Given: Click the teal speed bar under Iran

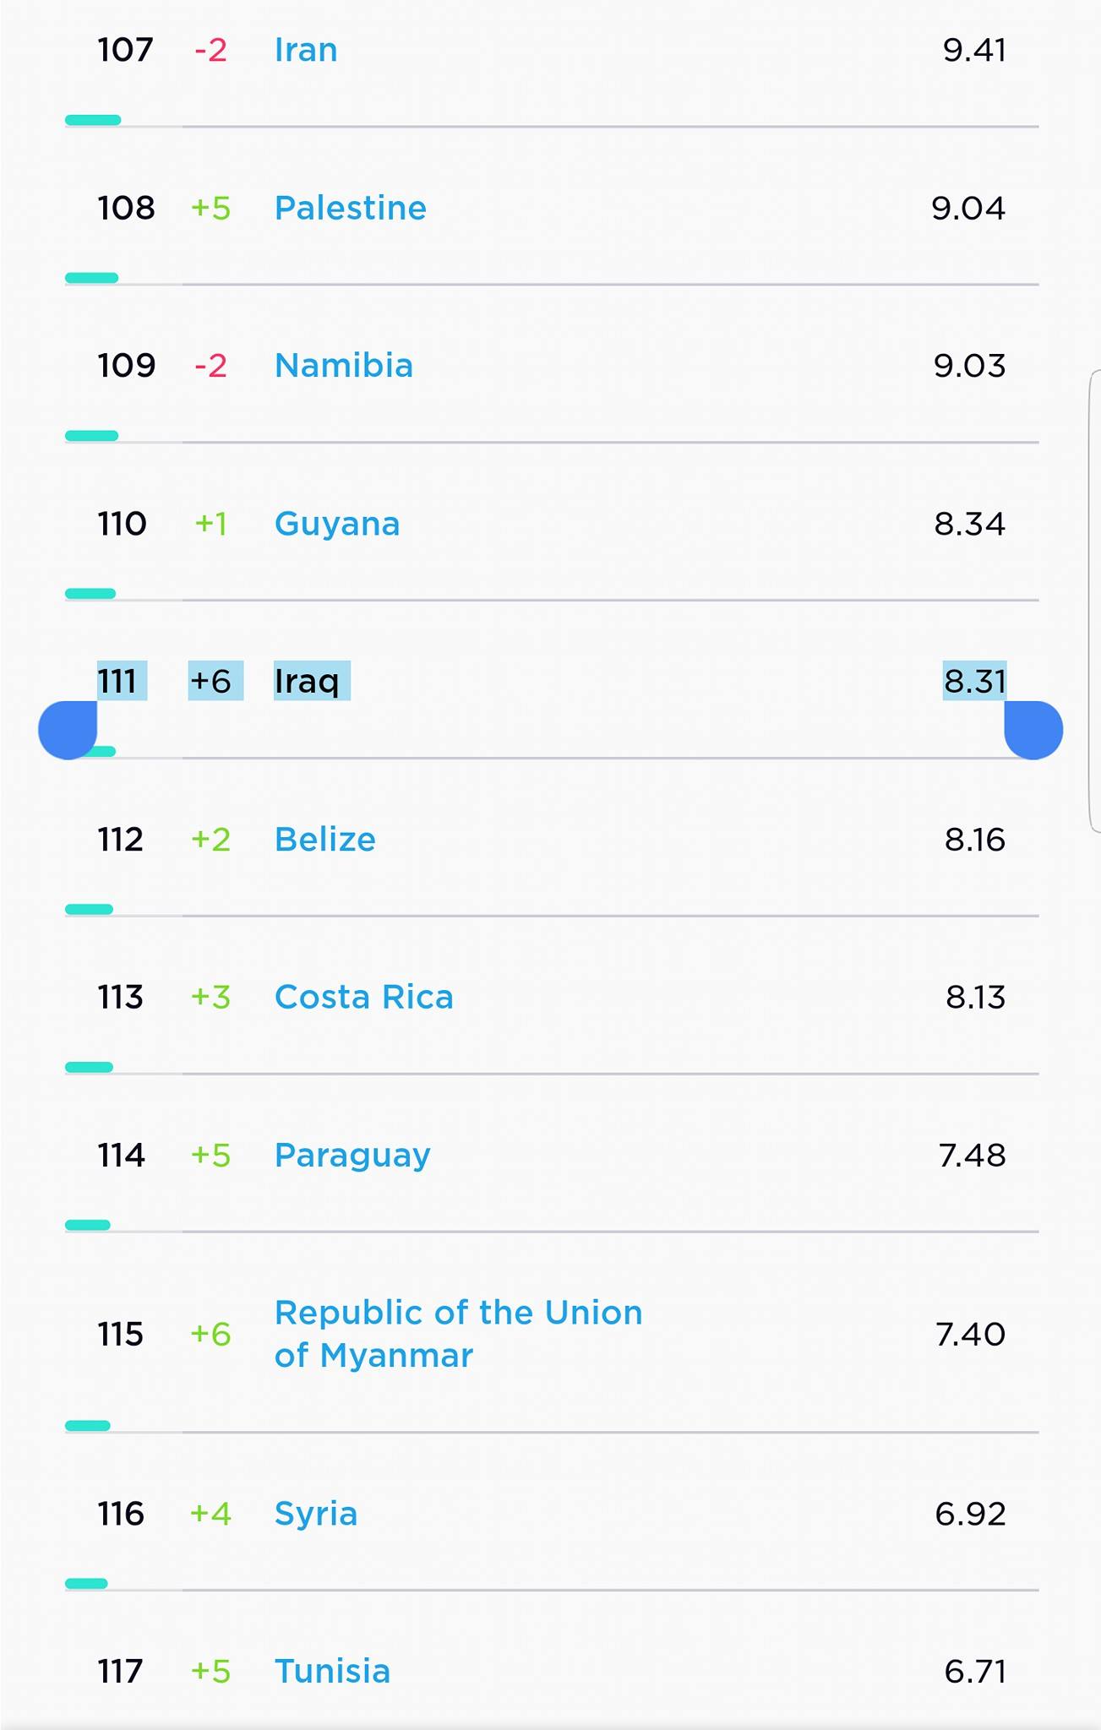Looking at the screenshot, I should click(x=93, y=120).
